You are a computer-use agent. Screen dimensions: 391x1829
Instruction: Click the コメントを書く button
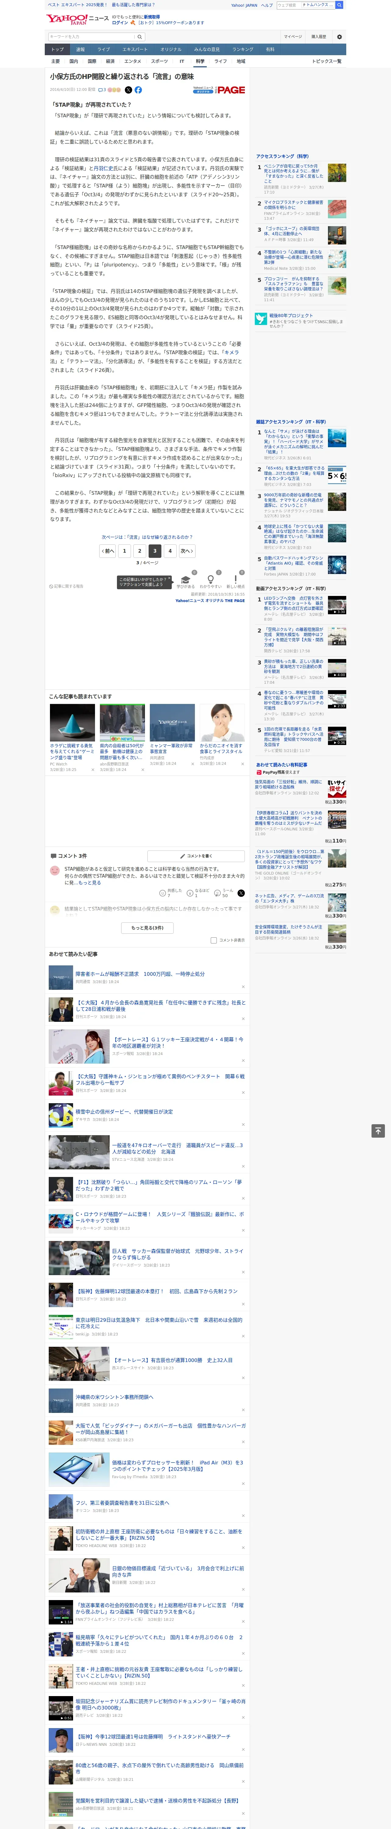[x=196, y=856]
